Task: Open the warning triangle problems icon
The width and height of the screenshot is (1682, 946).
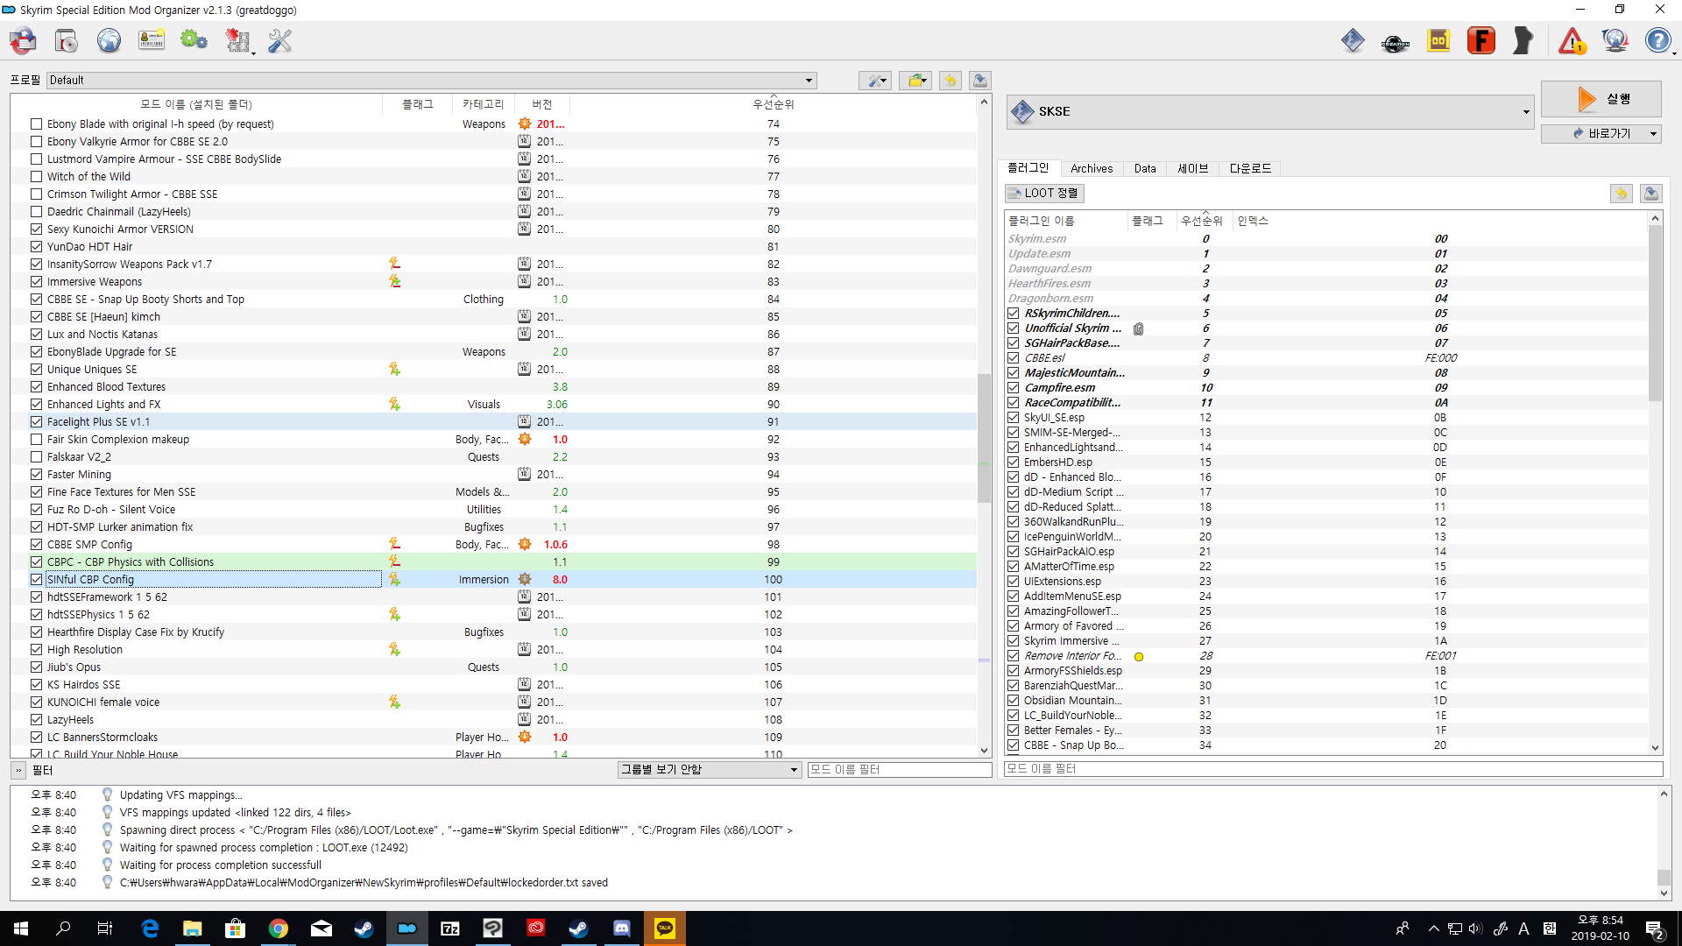Action: [x=1572, y=40]
